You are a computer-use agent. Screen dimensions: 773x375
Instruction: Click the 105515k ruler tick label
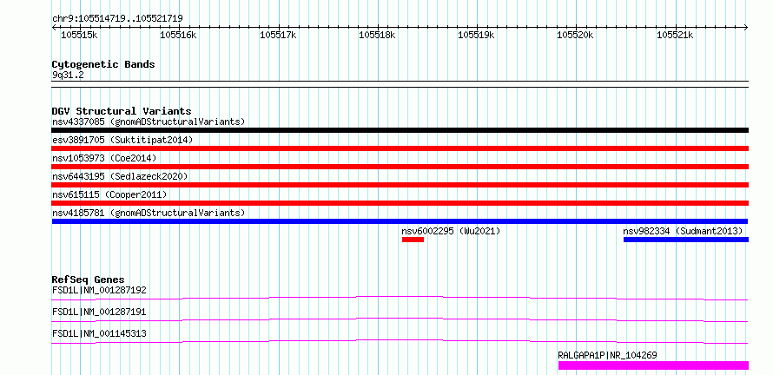[x=79, y=35]
